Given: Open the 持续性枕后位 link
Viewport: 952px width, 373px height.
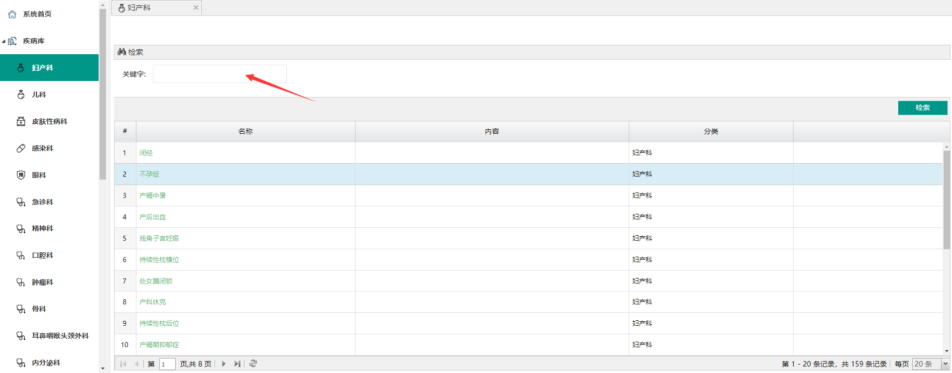Looking at the screenshot, I should coord(159,323).
